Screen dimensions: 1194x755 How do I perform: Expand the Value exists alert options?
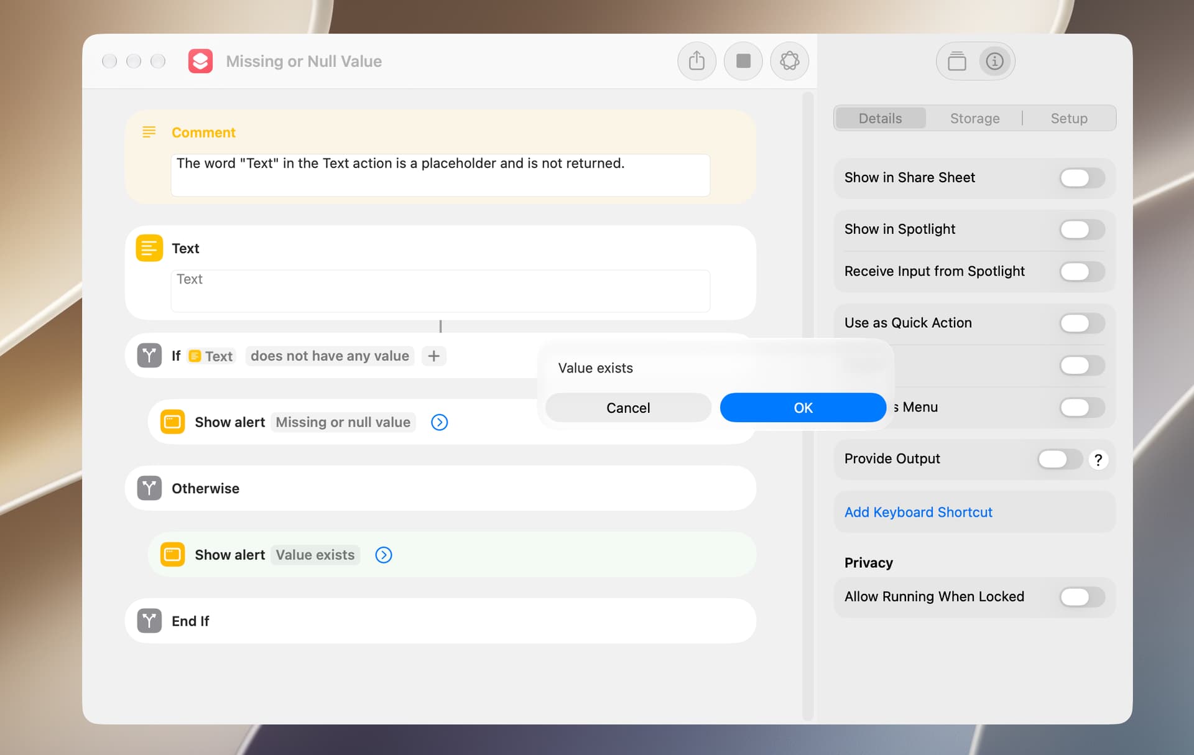point(384,555)
